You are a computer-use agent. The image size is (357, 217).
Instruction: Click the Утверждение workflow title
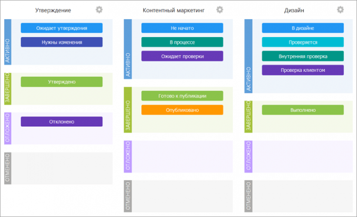(53, 10)
